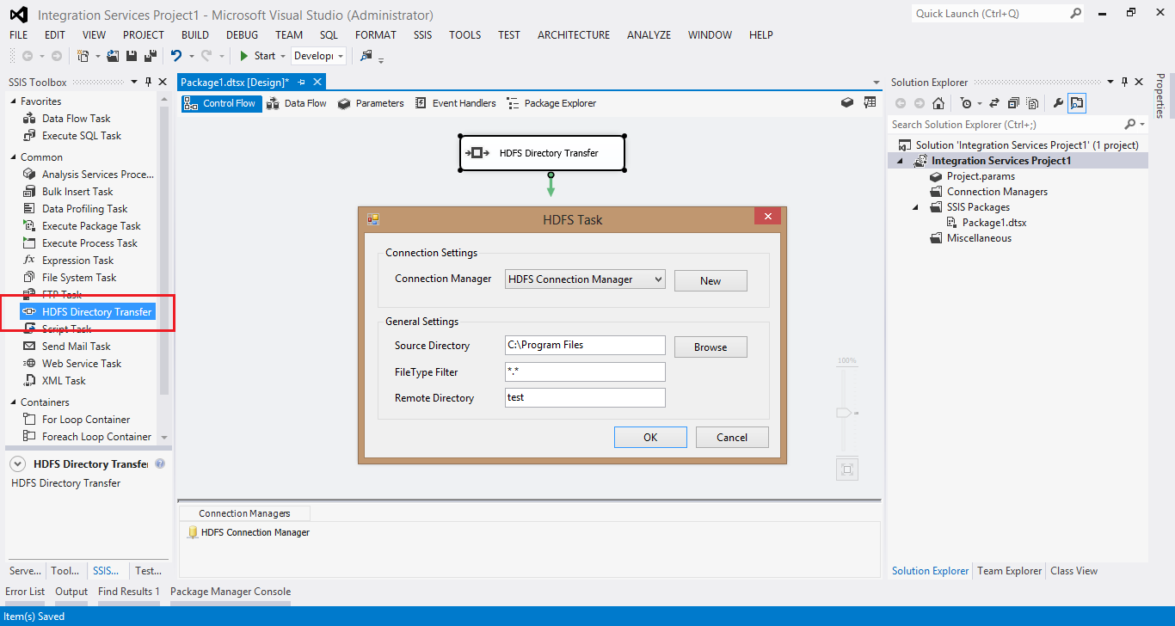Click the Collapse All icon in Solution Explorer
1175x626 pixels.
[1013, 103]
